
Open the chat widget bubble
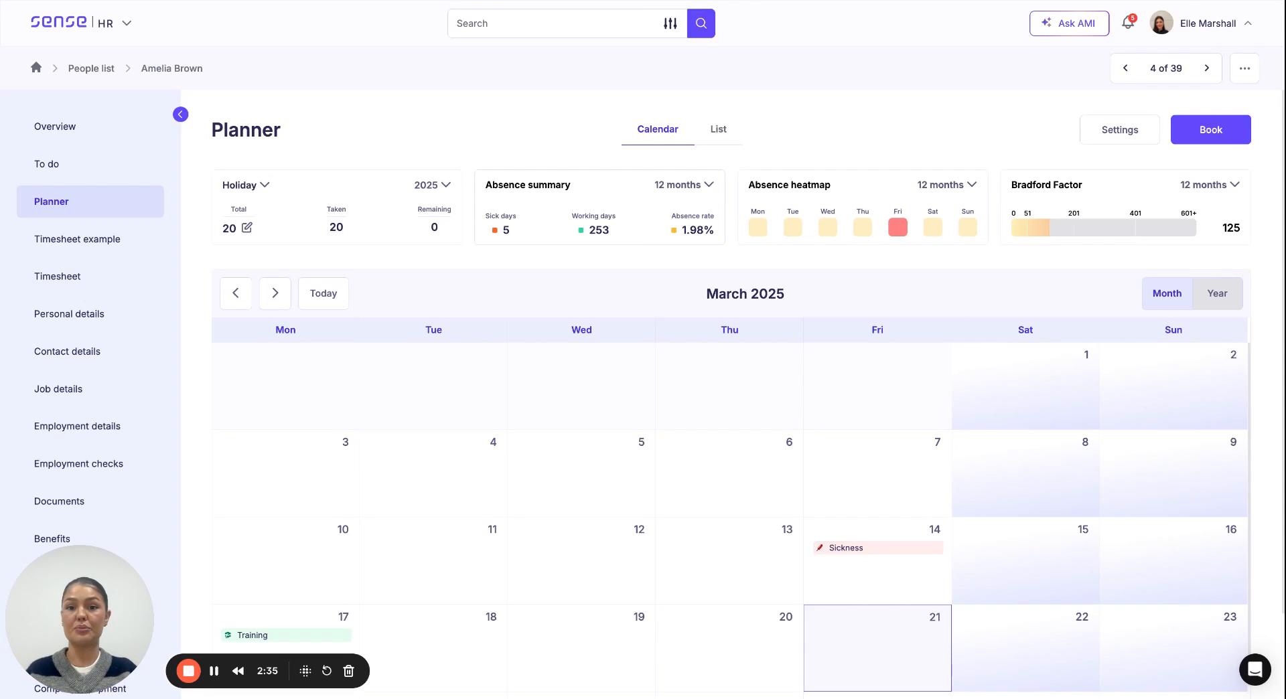(x=1255, y=670)
